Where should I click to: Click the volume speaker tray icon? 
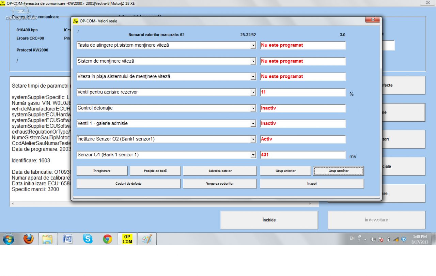(373, 239)
